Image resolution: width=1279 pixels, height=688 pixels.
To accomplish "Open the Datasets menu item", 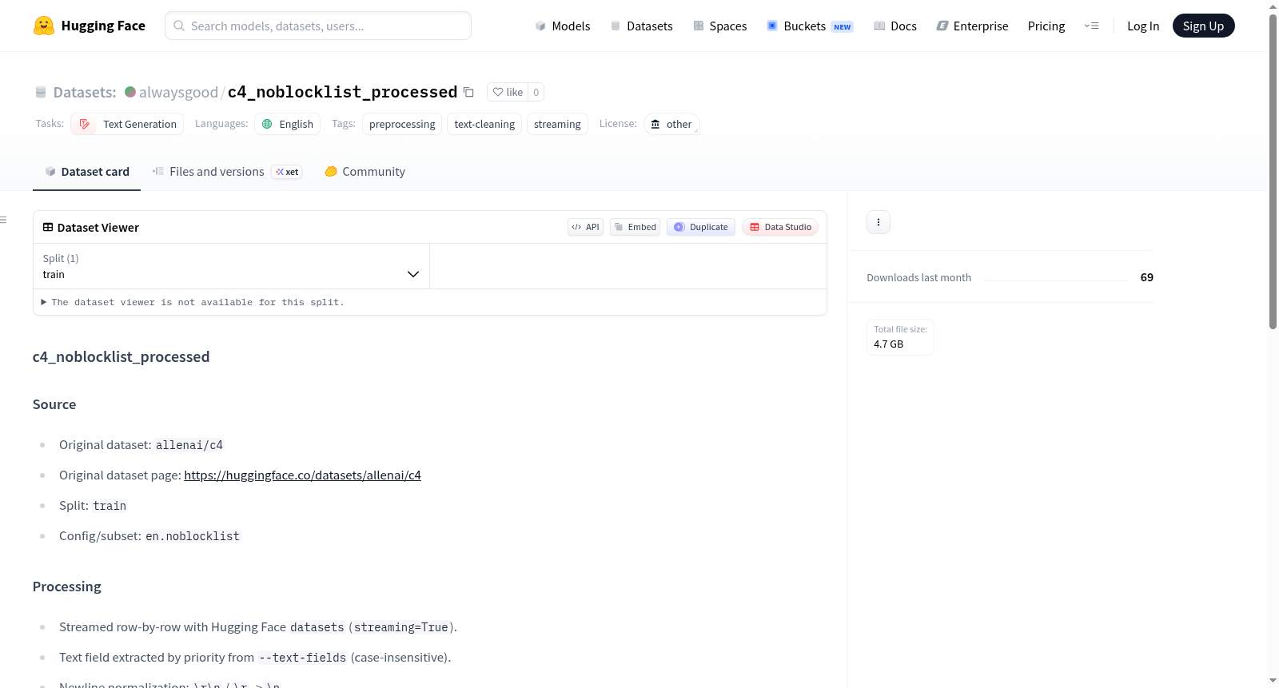I will [x=641, y=26].
